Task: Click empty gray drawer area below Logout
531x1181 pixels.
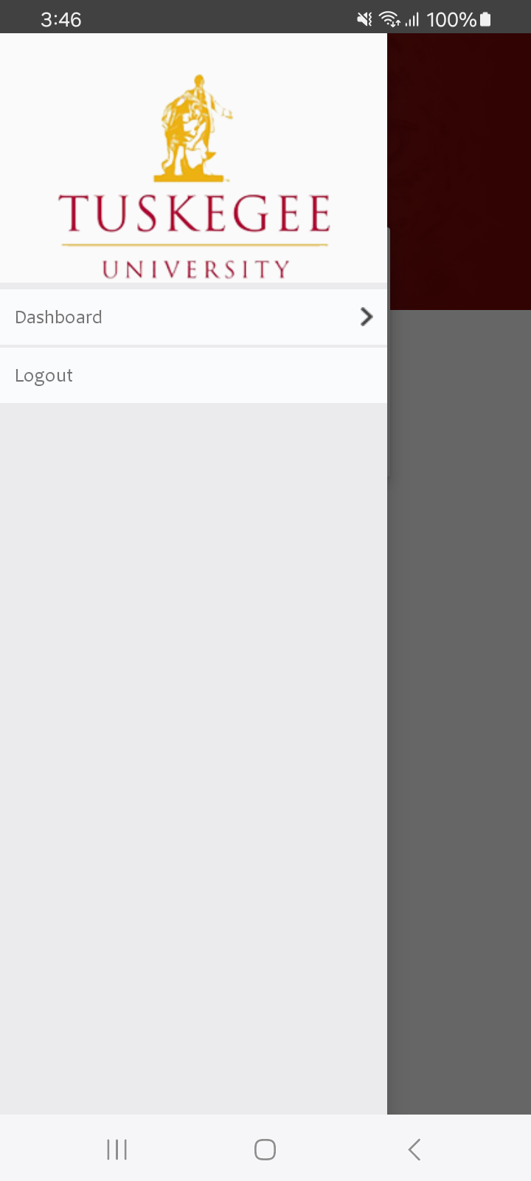Action: [x=193, y=758]
